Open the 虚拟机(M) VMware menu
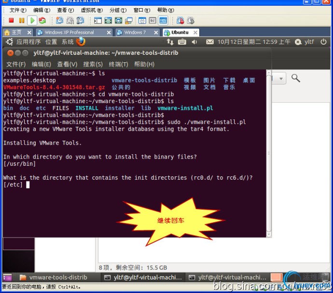 pyautogui.click(x=92, y=10)
